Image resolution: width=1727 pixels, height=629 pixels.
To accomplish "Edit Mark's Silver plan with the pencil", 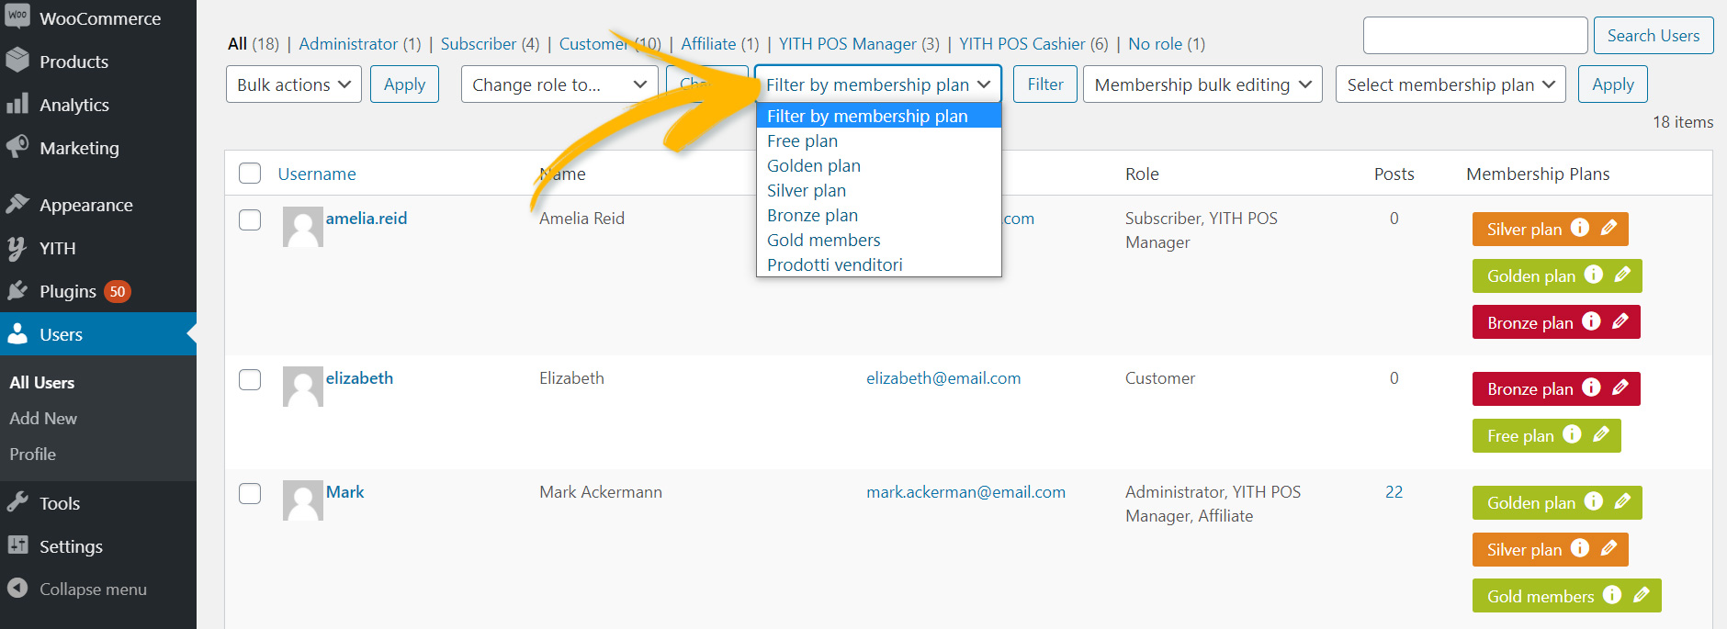I will (x=1608, y=548).
